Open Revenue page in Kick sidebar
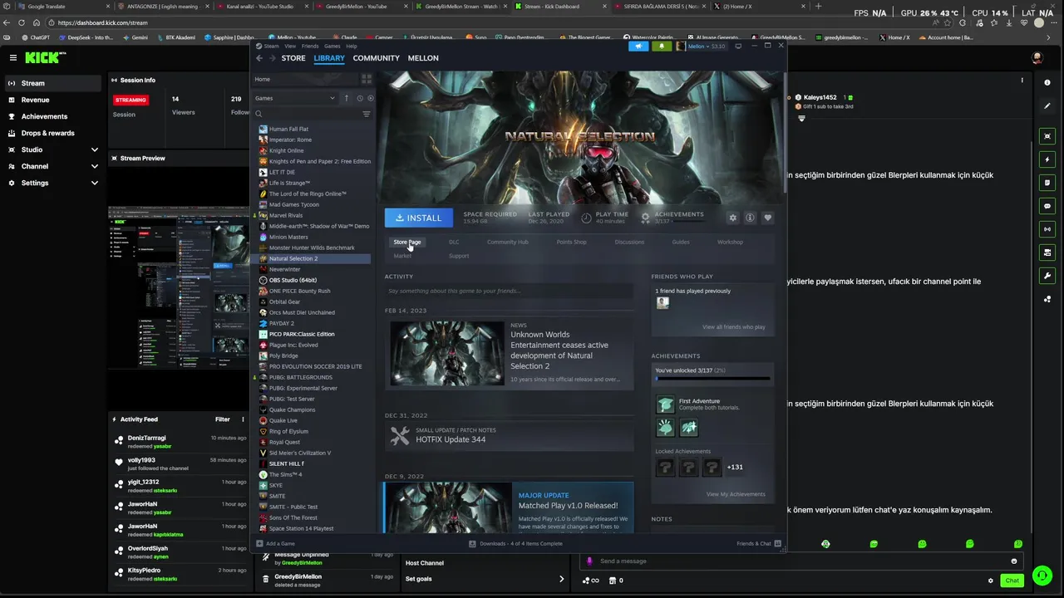1064x598 pixels. tap(35, 100)
